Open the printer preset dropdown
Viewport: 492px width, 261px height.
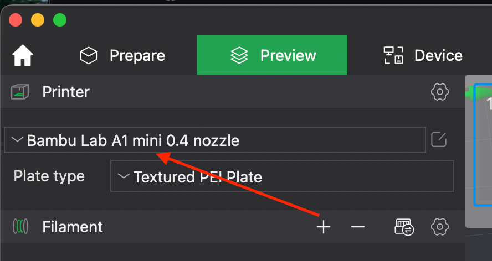[215, 140]
